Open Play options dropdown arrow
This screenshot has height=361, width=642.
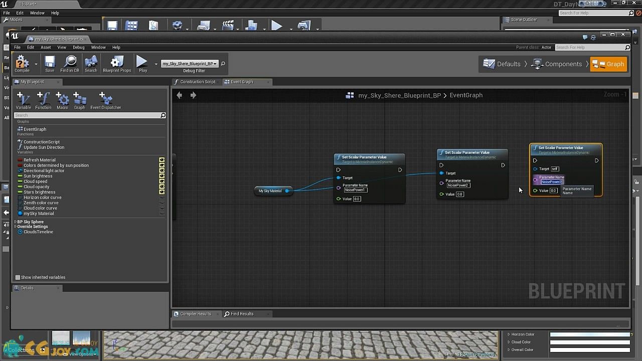(156, 64)
